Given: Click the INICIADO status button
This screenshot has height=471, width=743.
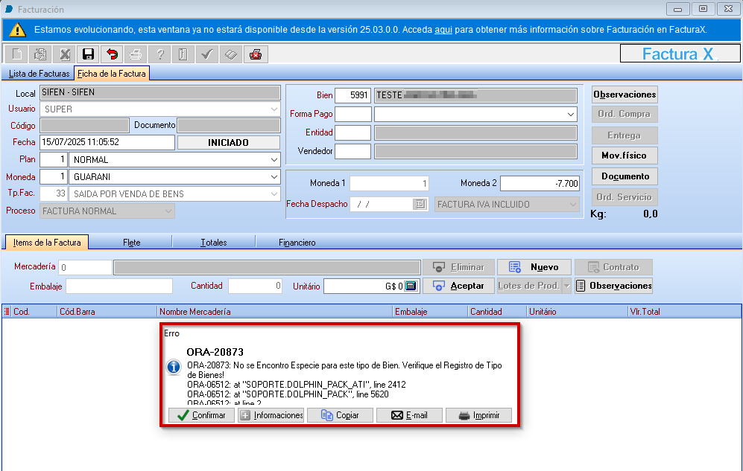Looking at the screenshot, I should coord(228,142).
